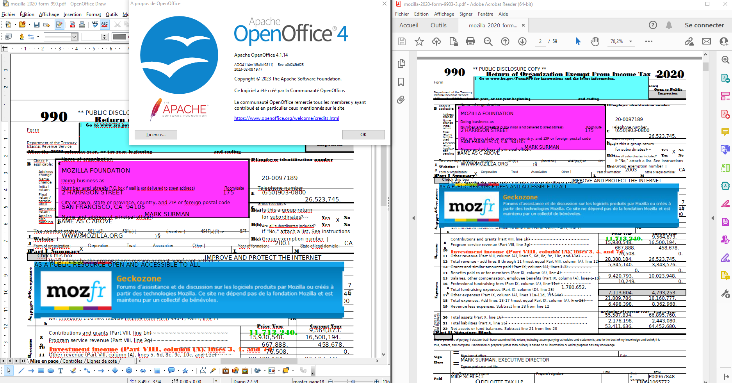Upload the PDF to Acrobat cloud
The width and height of the screenshot is (732, 383).
436,41
